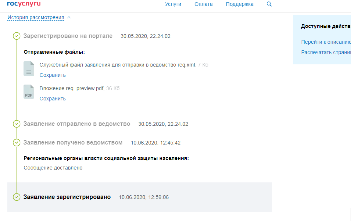Click Сохранить under req.xml file
This screenshot has width=351, height=221.
coord(53,75)
